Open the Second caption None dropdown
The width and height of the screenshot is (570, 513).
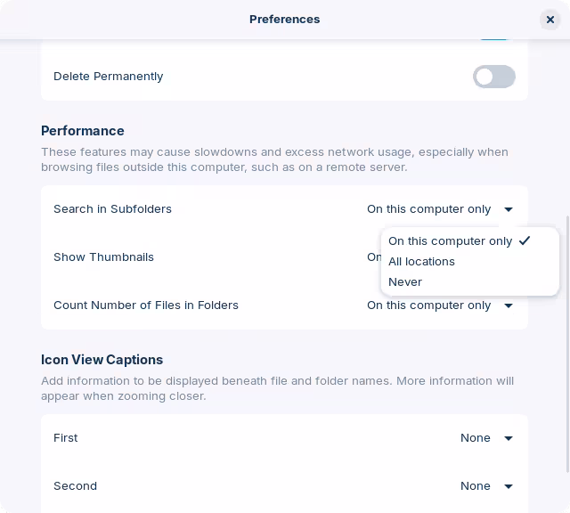click(x=487, y=485)
